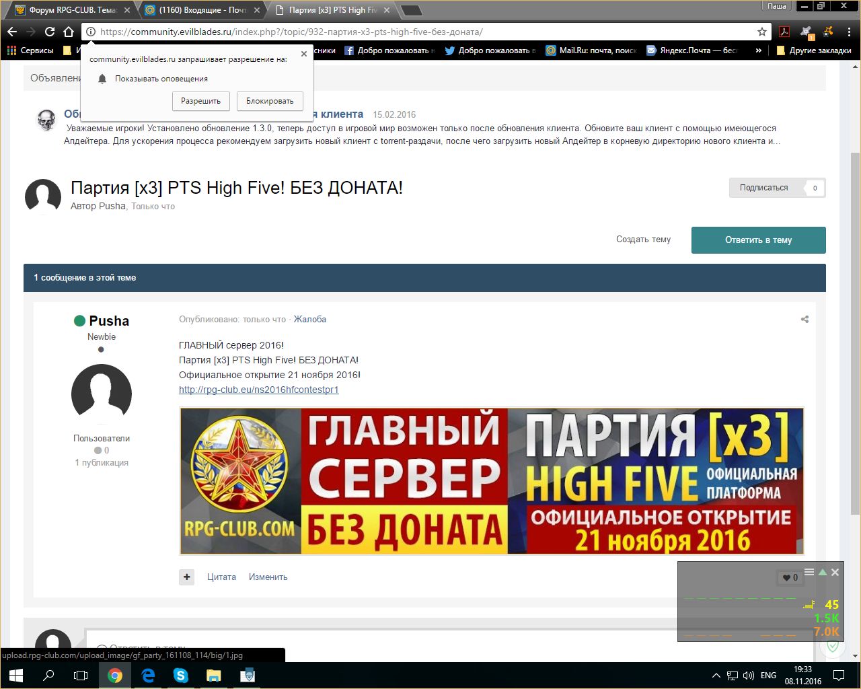Click the topic title 'Партия [x3] PTS High Five!'
Screen dimensions: 861x689
[236, 188]
